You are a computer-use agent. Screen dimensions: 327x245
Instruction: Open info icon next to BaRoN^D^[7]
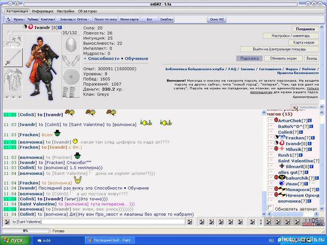pos(311,126)
